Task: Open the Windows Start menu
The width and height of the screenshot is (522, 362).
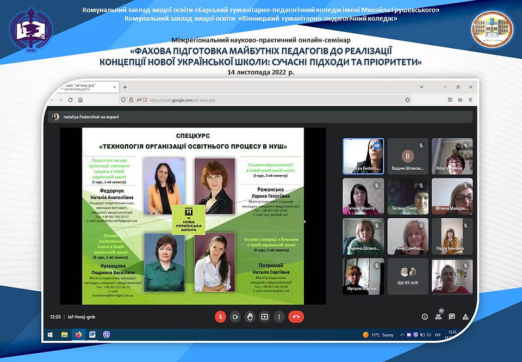Action: click(x=50, y=335)
